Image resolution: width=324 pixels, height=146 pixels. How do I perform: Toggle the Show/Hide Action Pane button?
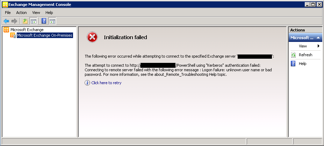[x=52, y=21]
